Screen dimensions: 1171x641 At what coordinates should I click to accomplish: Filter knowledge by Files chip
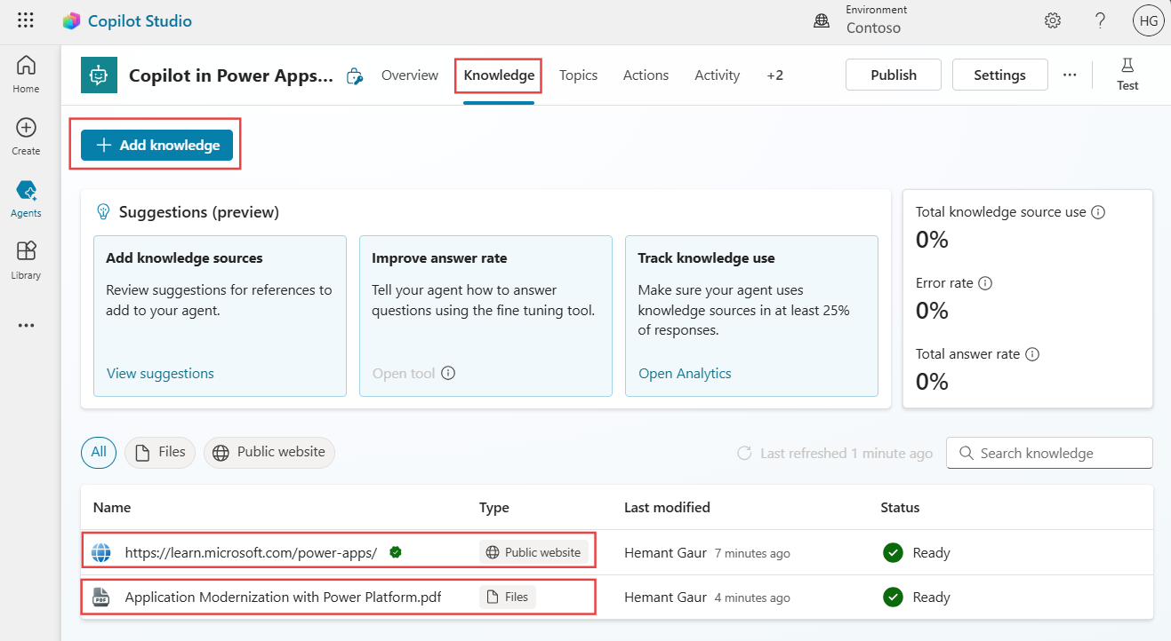pos(160,453)
